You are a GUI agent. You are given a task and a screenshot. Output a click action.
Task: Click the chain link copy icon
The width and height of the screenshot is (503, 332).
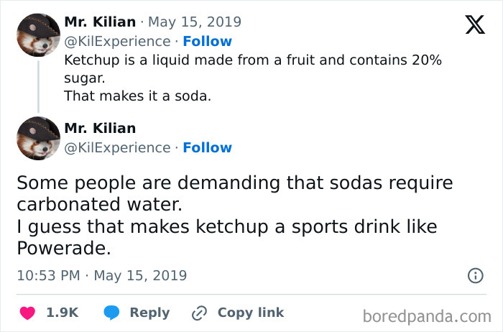(x=199, y=313)
